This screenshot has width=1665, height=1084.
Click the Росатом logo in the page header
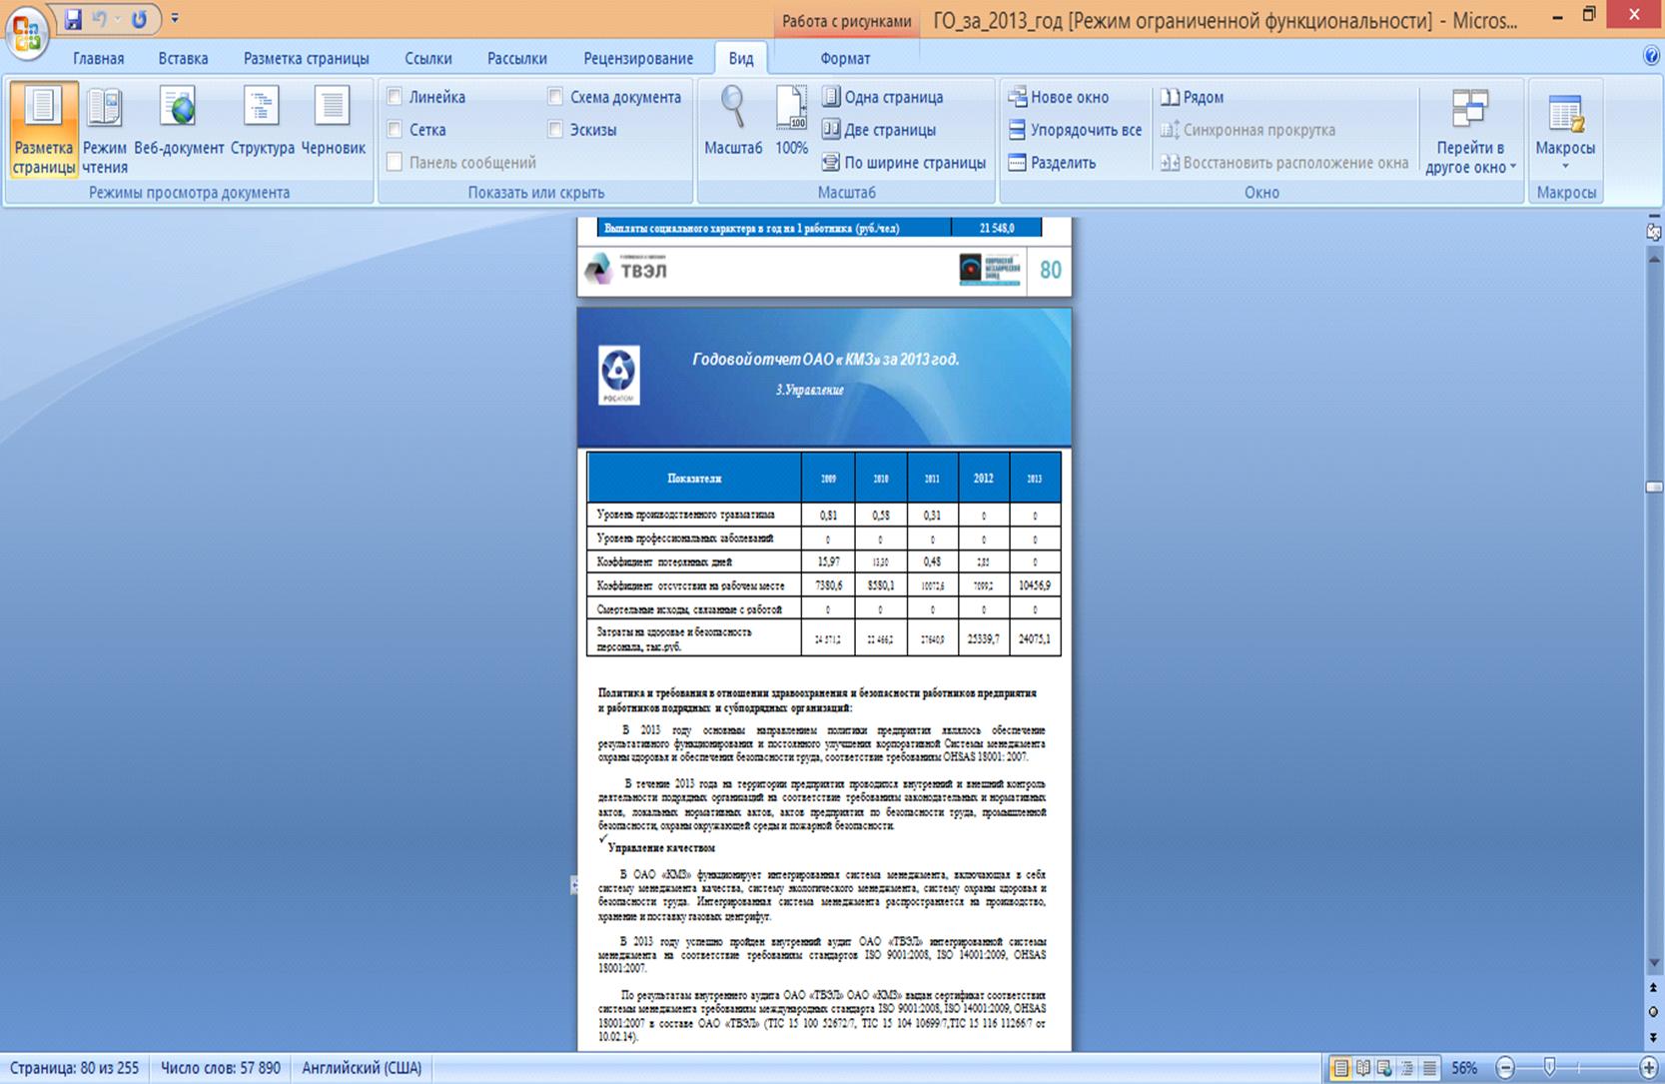point(618,376)
